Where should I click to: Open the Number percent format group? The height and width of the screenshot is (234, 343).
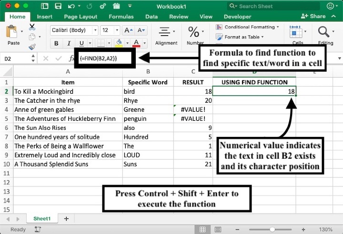(x=195, y=36)
